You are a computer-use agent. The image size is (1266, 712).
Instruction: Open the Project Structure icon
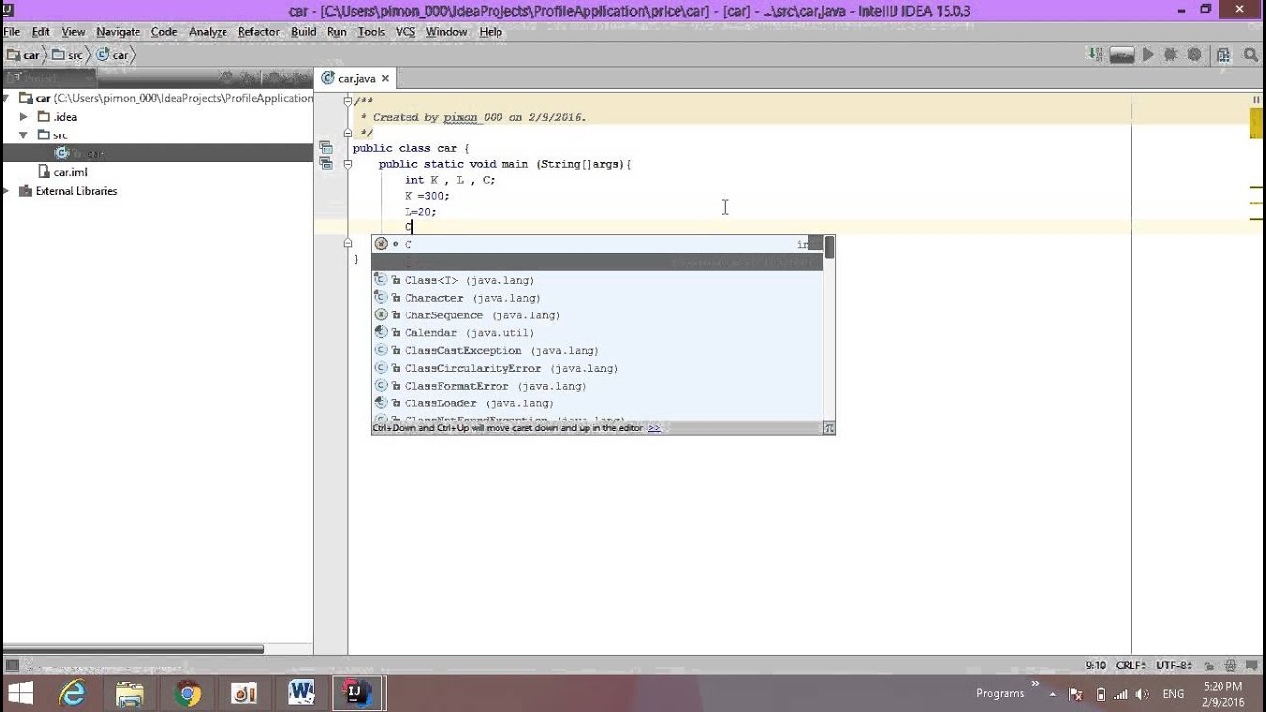(1223, 55)
